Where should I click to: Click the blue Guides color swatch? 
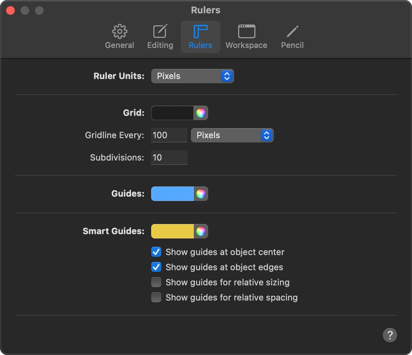(172, 194)
